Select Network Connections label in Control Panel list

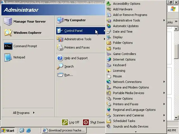[127, 82]
